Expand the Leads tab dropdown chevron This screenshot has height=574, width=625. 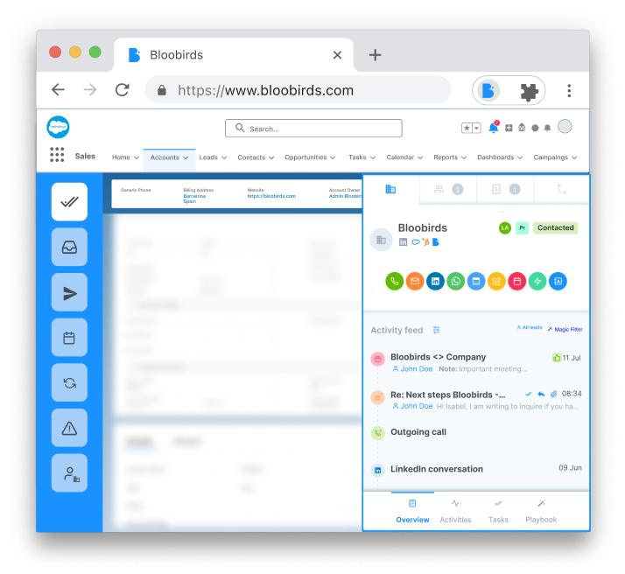[224, 157]
